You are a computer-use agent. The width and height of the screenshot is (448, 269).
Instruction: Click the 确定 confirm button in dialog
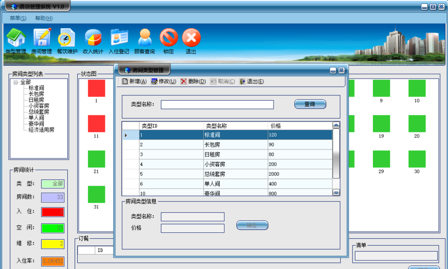(x=252, y=225)
